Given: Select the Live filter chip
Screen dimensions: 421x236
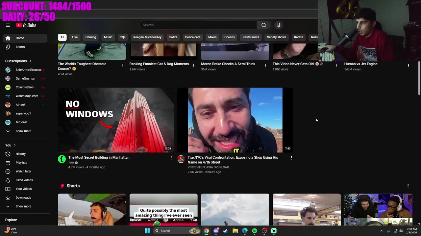Looking at the screenshot, I should 75,37.
